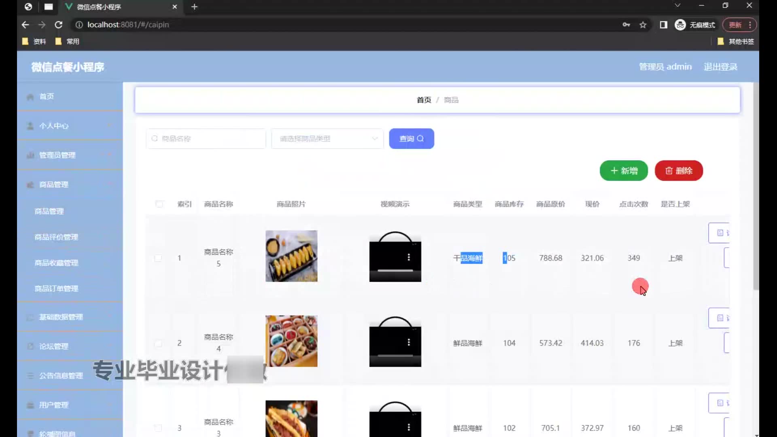Screen dimensions: 777x437
Task: Click the icon beside 基础数据管理
Action: pos(30,317)
